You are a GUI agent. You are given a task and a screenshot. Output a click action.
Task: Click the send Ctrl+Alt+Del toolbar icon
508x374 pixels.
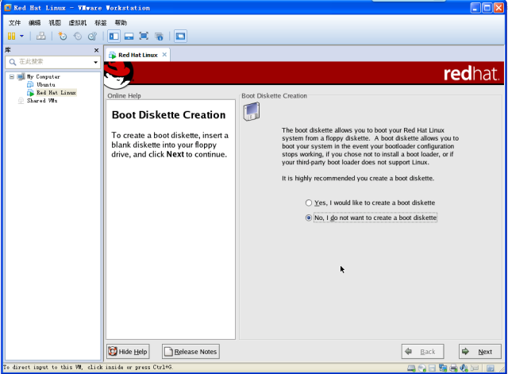tap(40, 36)
